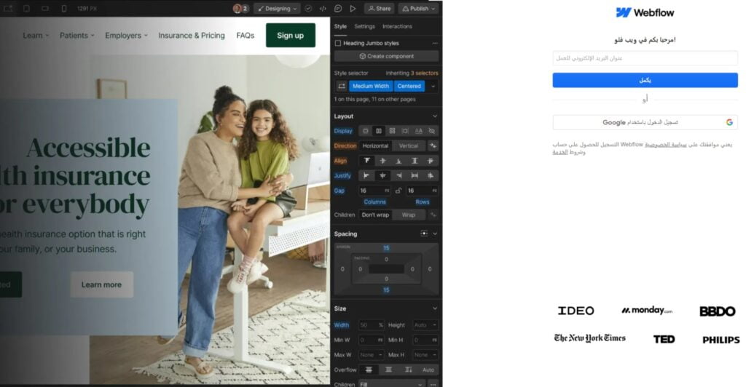Viewport: 746px width, 387px height.
Task: Click the preview play icon
Action: [353, 9]
